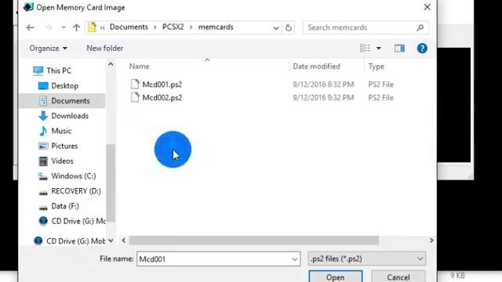
Task: Click the Downloads arrow icon
Action: click(43, 116)
